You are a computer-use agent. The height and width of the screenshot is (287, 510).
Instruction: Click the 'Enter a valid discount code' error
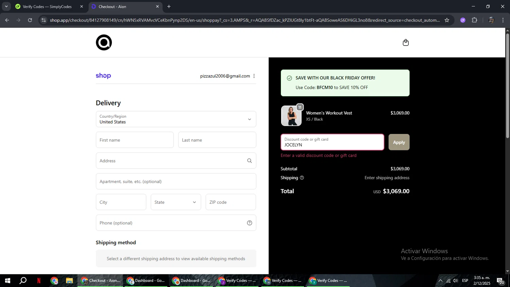(x=319, y=155)
